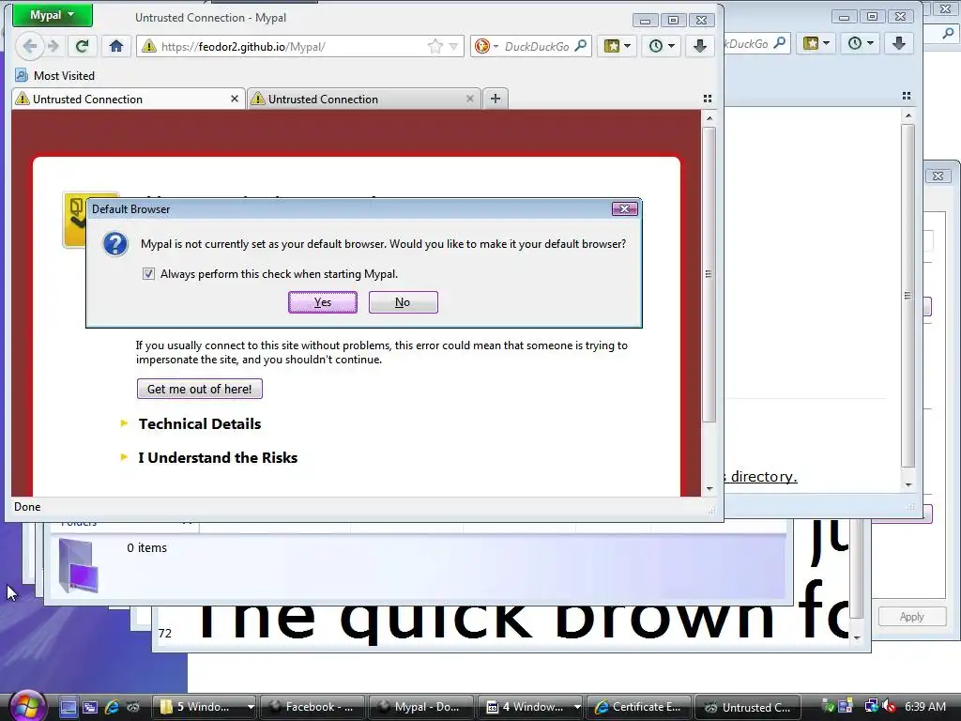This screenshot has width=961, height=721.
Task: Click the search magnifier icon in front window
Action: pos(580,45)
